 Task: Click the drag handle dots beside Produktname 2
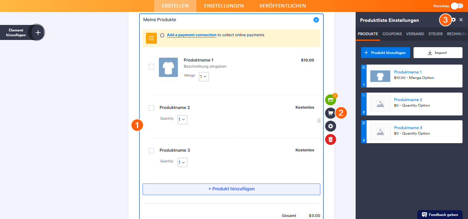click(319, 121)
